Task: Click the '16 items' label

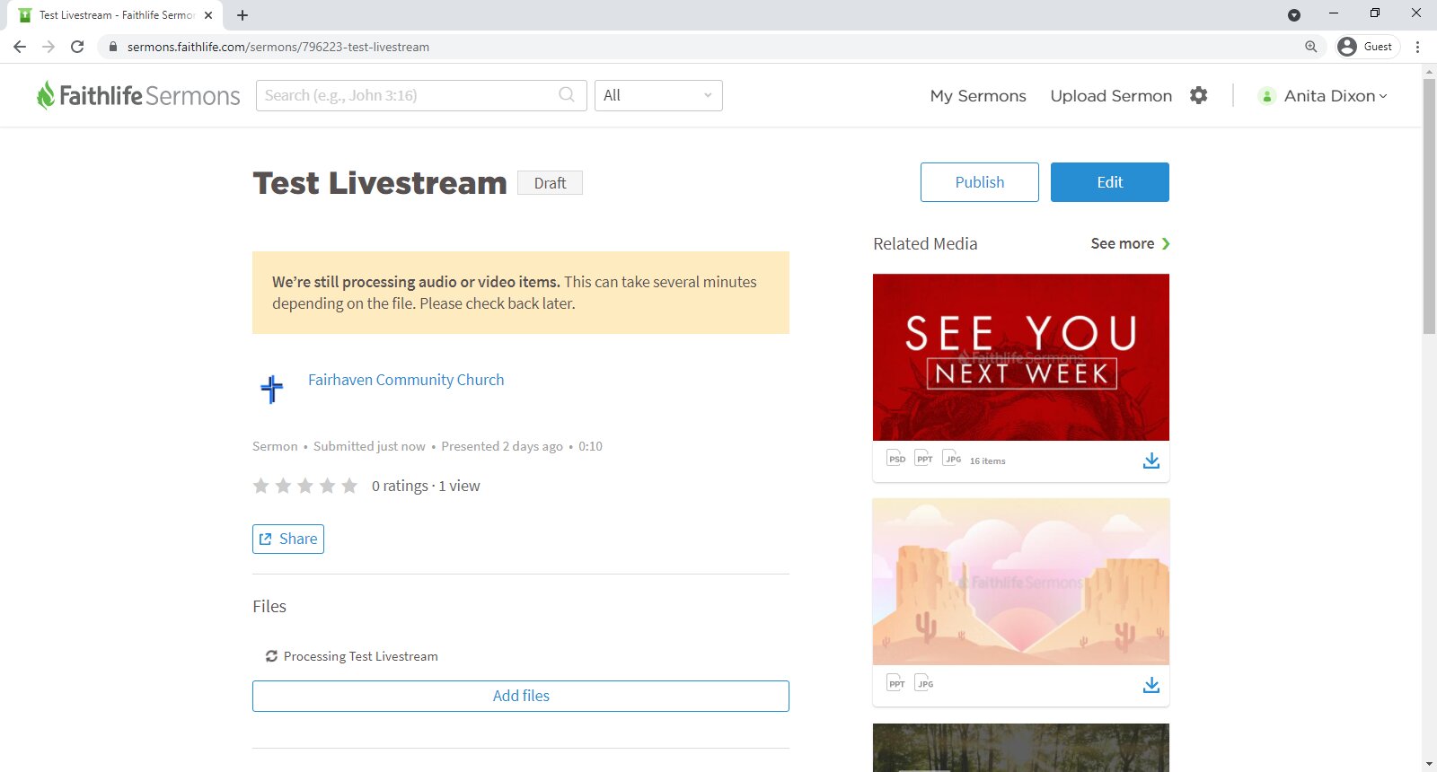Action: click(988, 461)
